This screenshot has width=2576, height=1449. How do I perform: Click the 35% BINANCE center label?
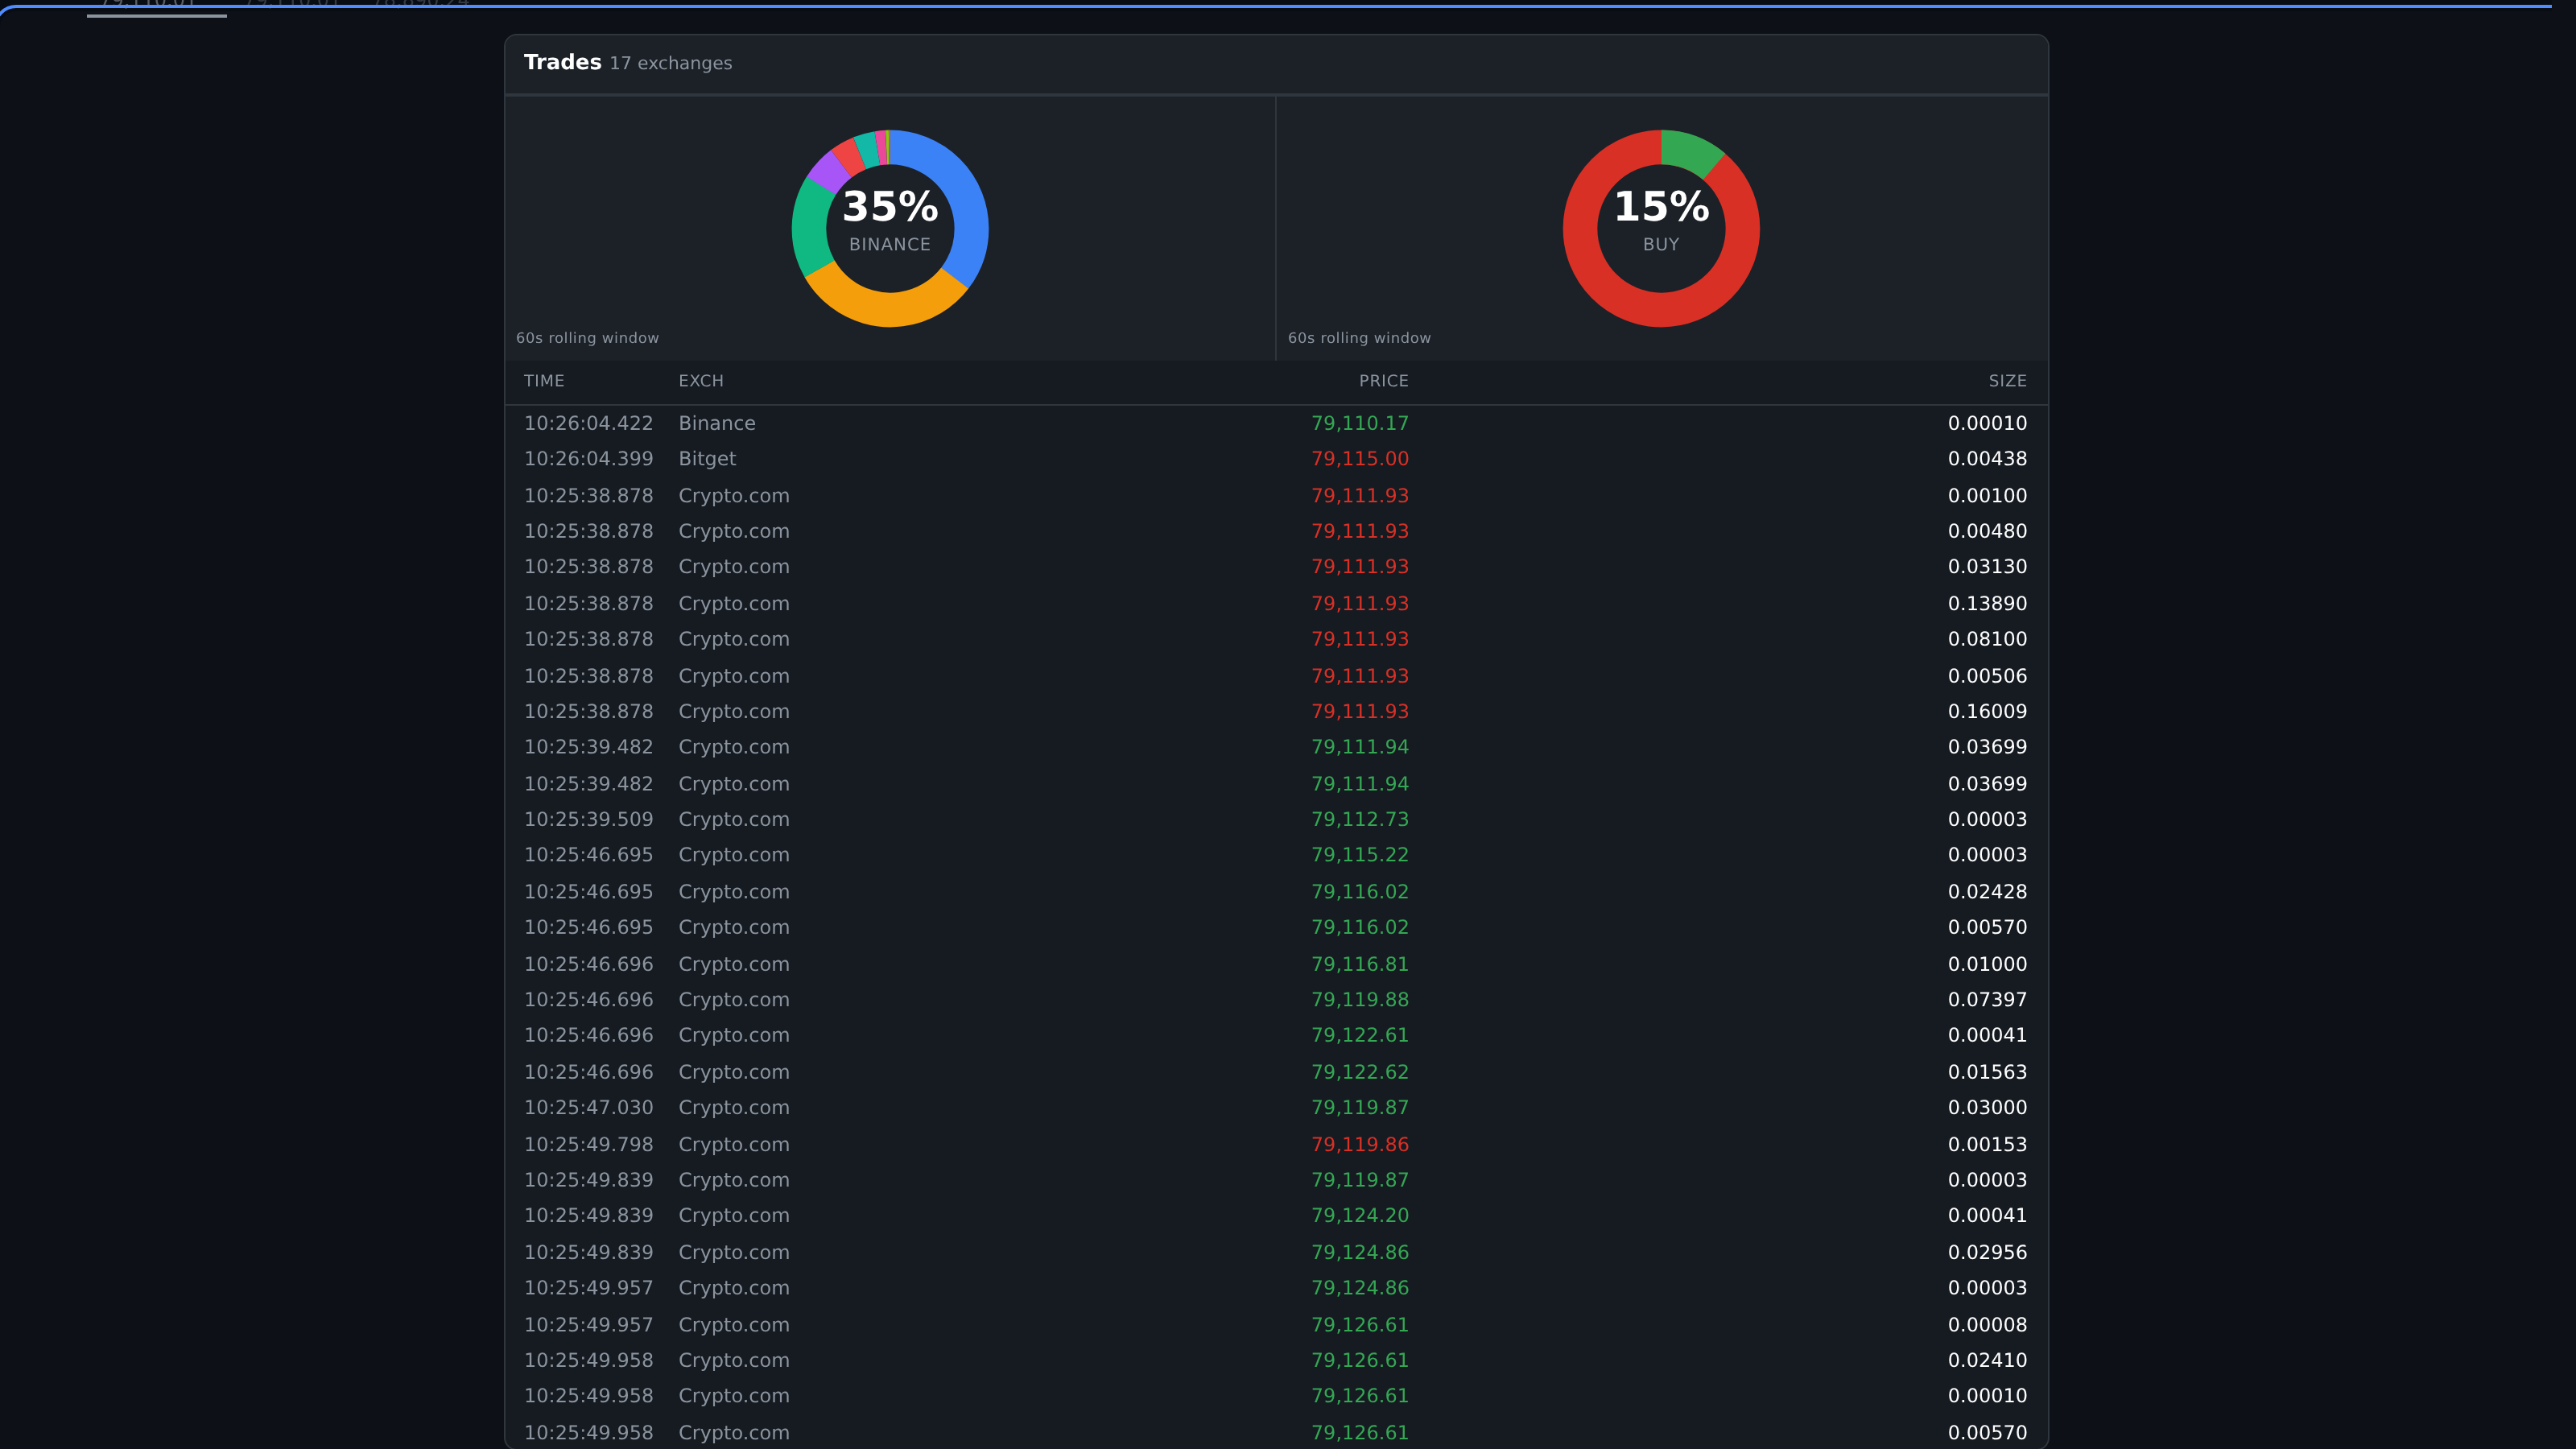click(x=890, y=220)
